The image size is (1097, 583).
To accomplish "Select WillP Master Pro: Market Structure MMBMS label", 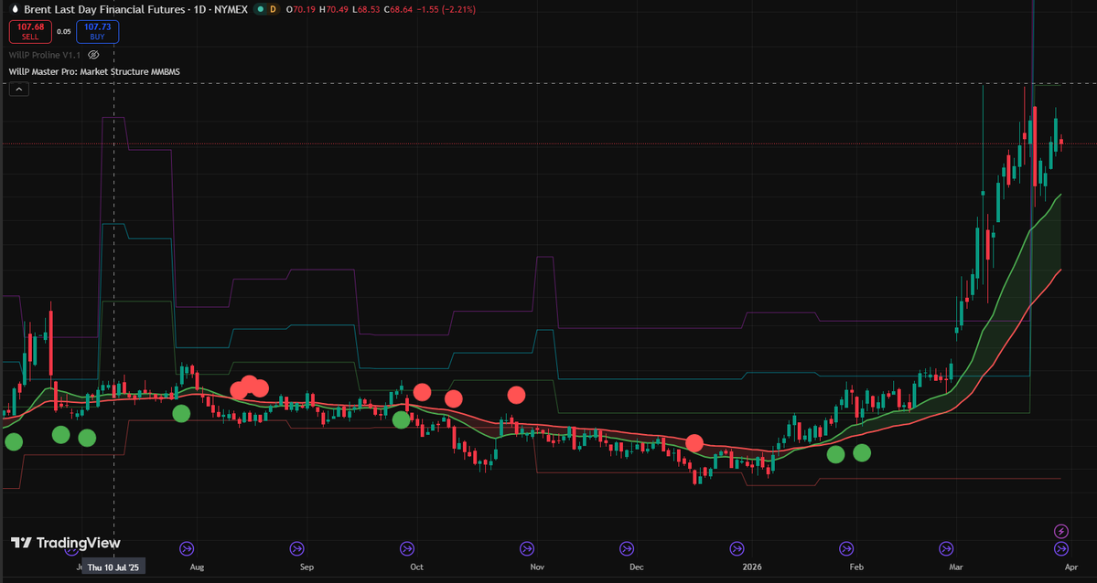I will click(94, 71).
